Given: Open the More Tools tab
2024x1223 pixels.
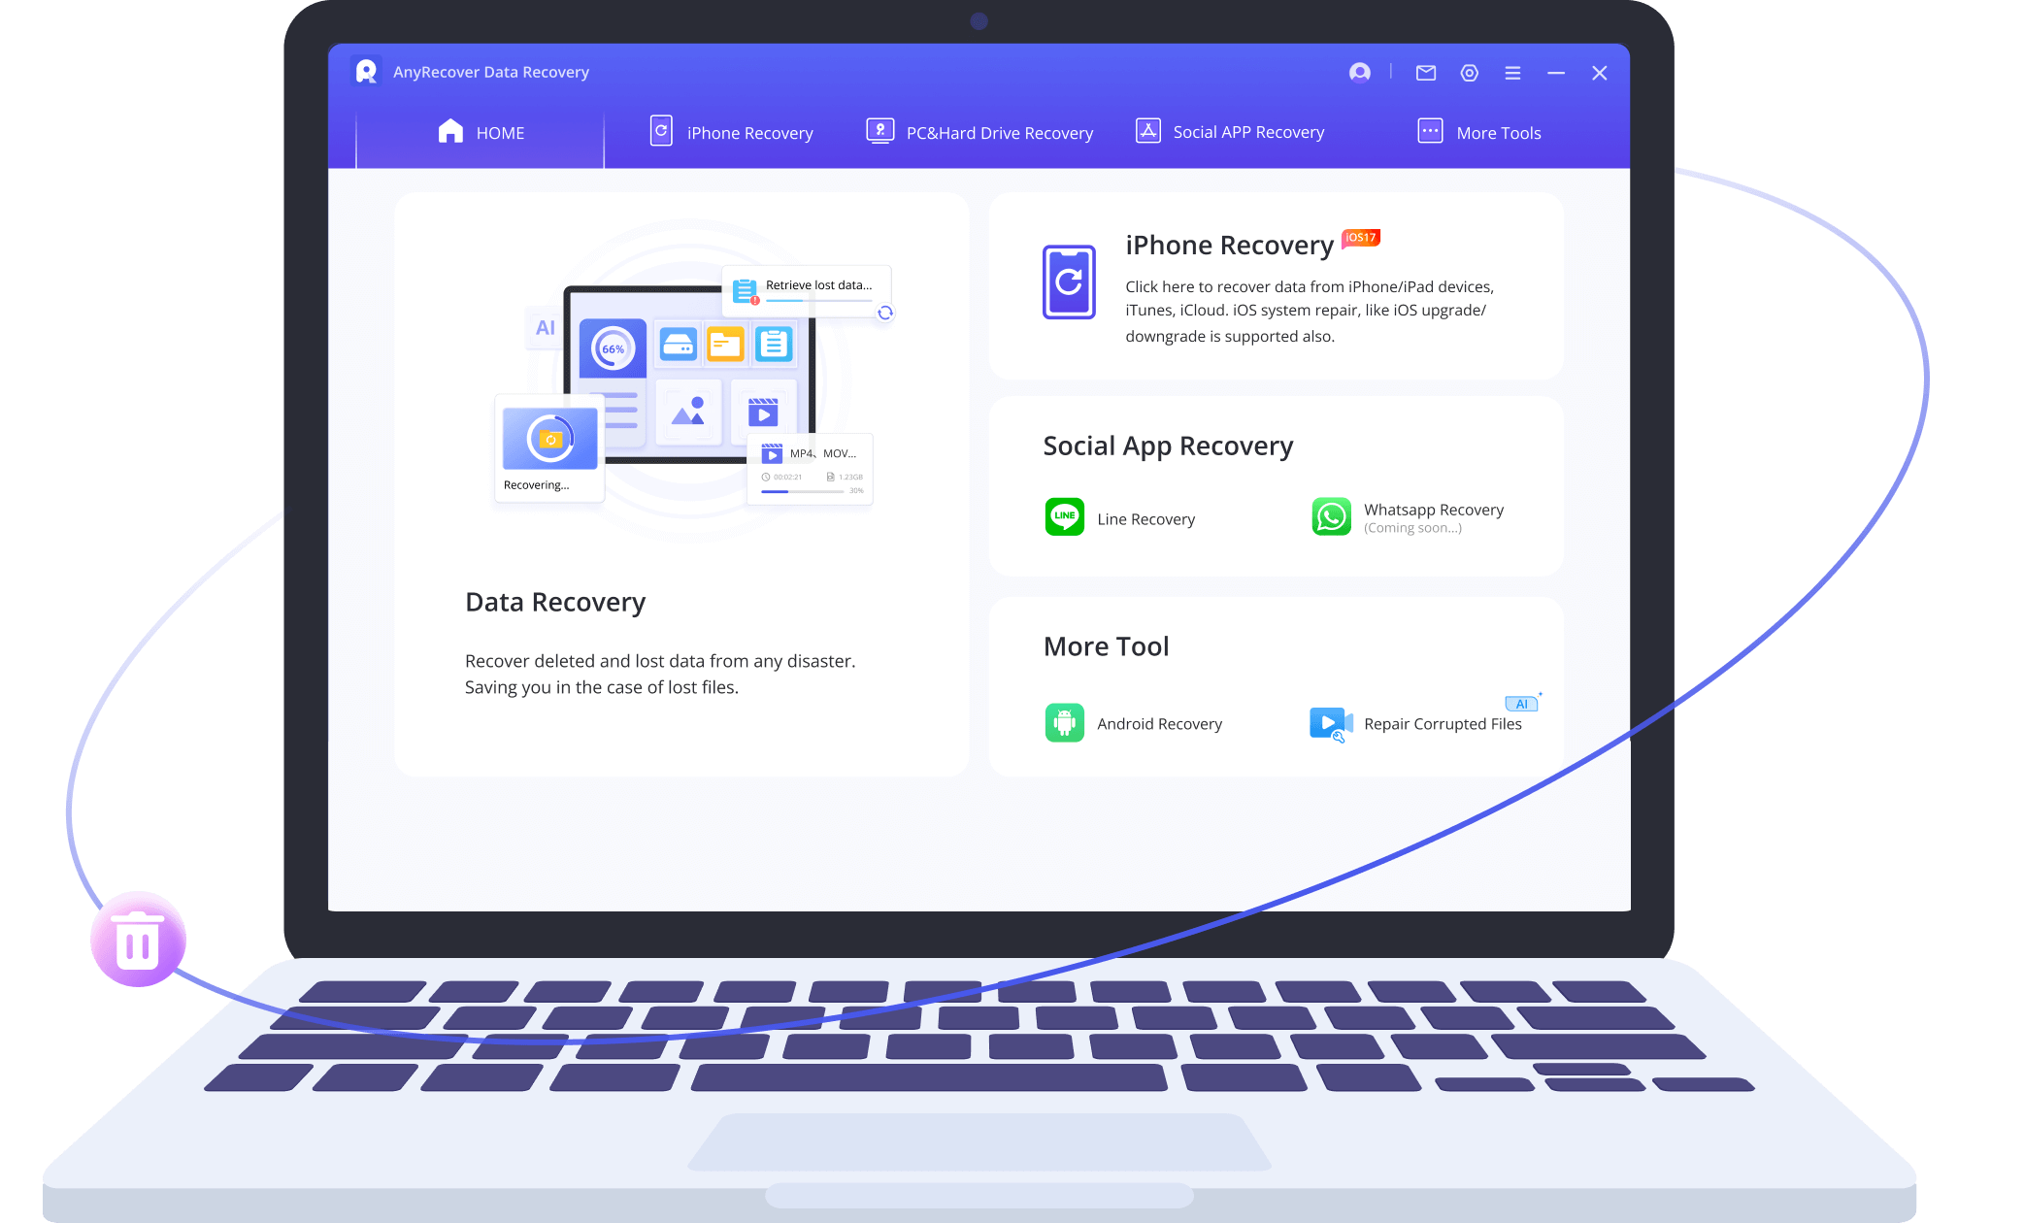Looking at the screenshot, I should coord(1478,132).
